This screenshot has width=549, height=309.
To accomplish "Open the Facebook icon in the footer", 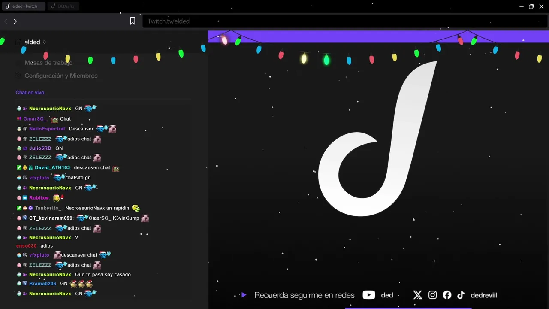I will 447,295.
